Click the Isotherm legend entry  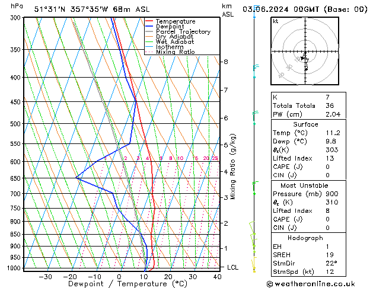(164, 47)
